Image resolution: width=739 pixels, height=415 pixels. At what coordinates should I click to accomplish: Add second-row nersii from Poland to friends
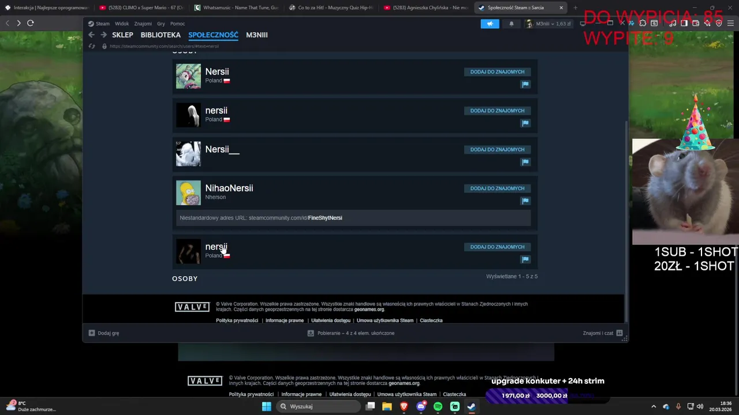(x=497, y=111)
